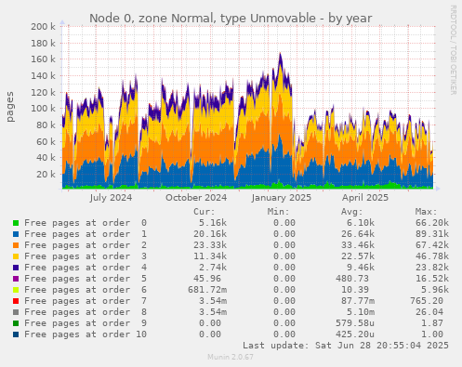Click 'Free pages at order 6' label

(86, 290)
